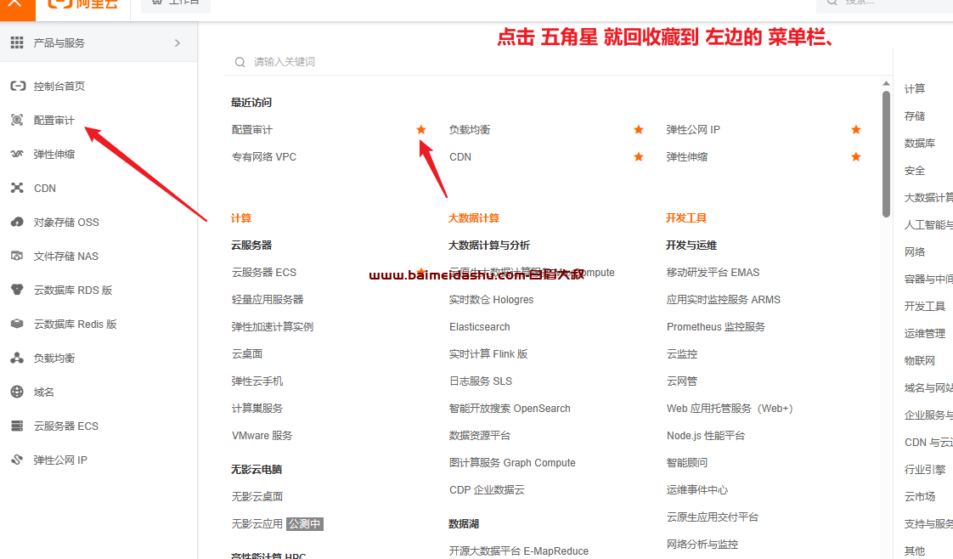The height and width of the screenshot is (559, 953).
Task: Open 移动研发平台 EMAS link
Action: (x=713, y=272)
